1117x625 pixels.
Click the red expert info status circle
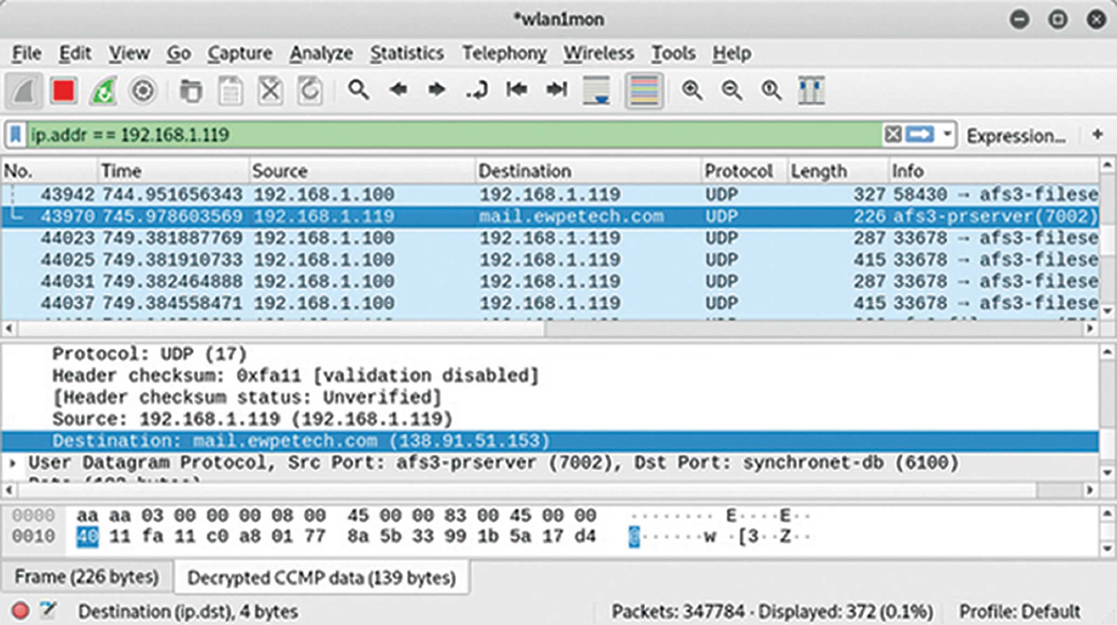tap(20, 611)
